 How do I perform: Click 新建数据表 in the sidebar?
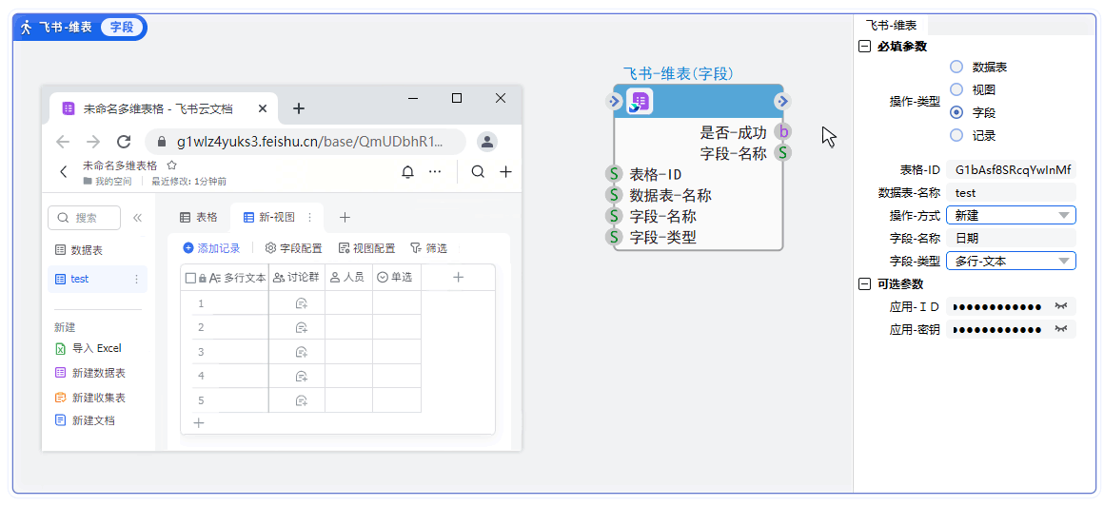click(x=89, y=373)
